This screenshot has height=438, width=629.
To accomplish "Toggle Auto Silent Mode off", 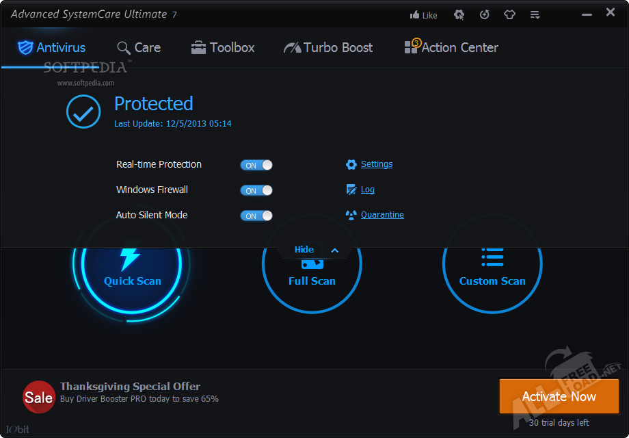I will tap(256, 216).
